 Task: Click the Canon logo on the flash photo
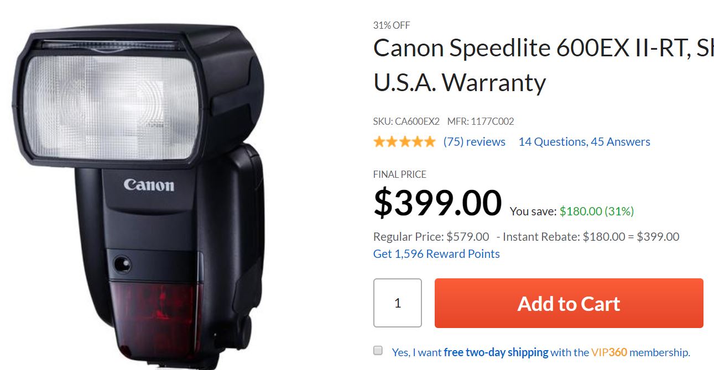point(149,185)
